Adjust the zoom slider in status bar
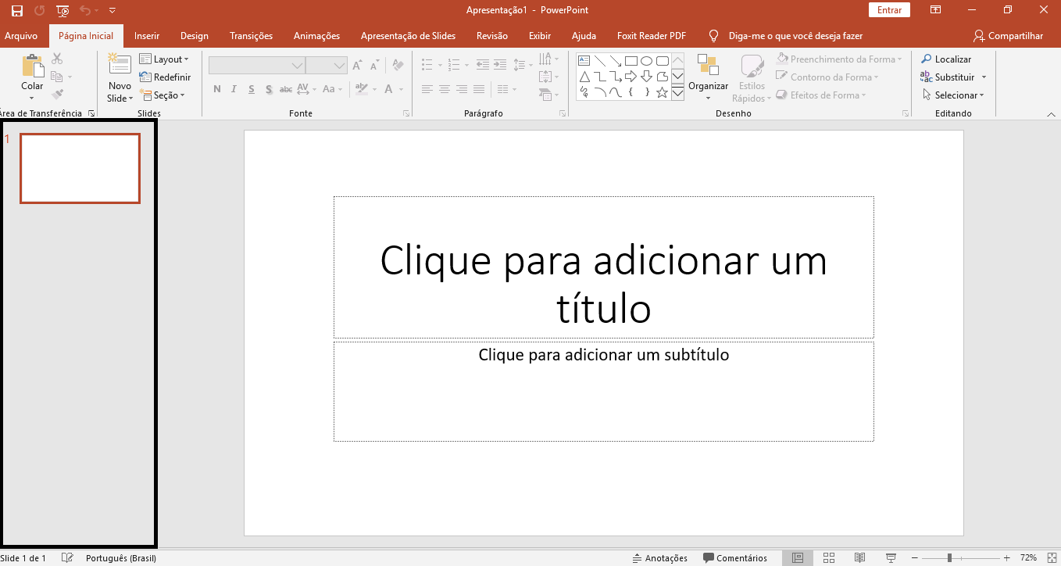This screenshot has height=566, width=1061. (949, 557)
